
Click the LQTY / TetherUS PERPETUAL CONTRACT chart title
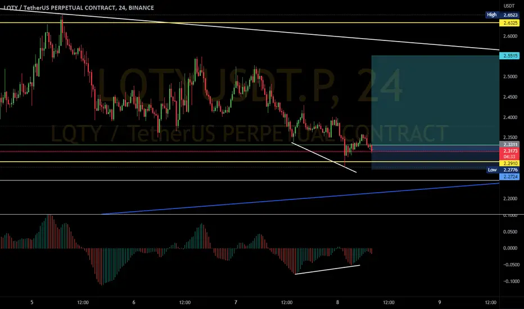(79, 8)
